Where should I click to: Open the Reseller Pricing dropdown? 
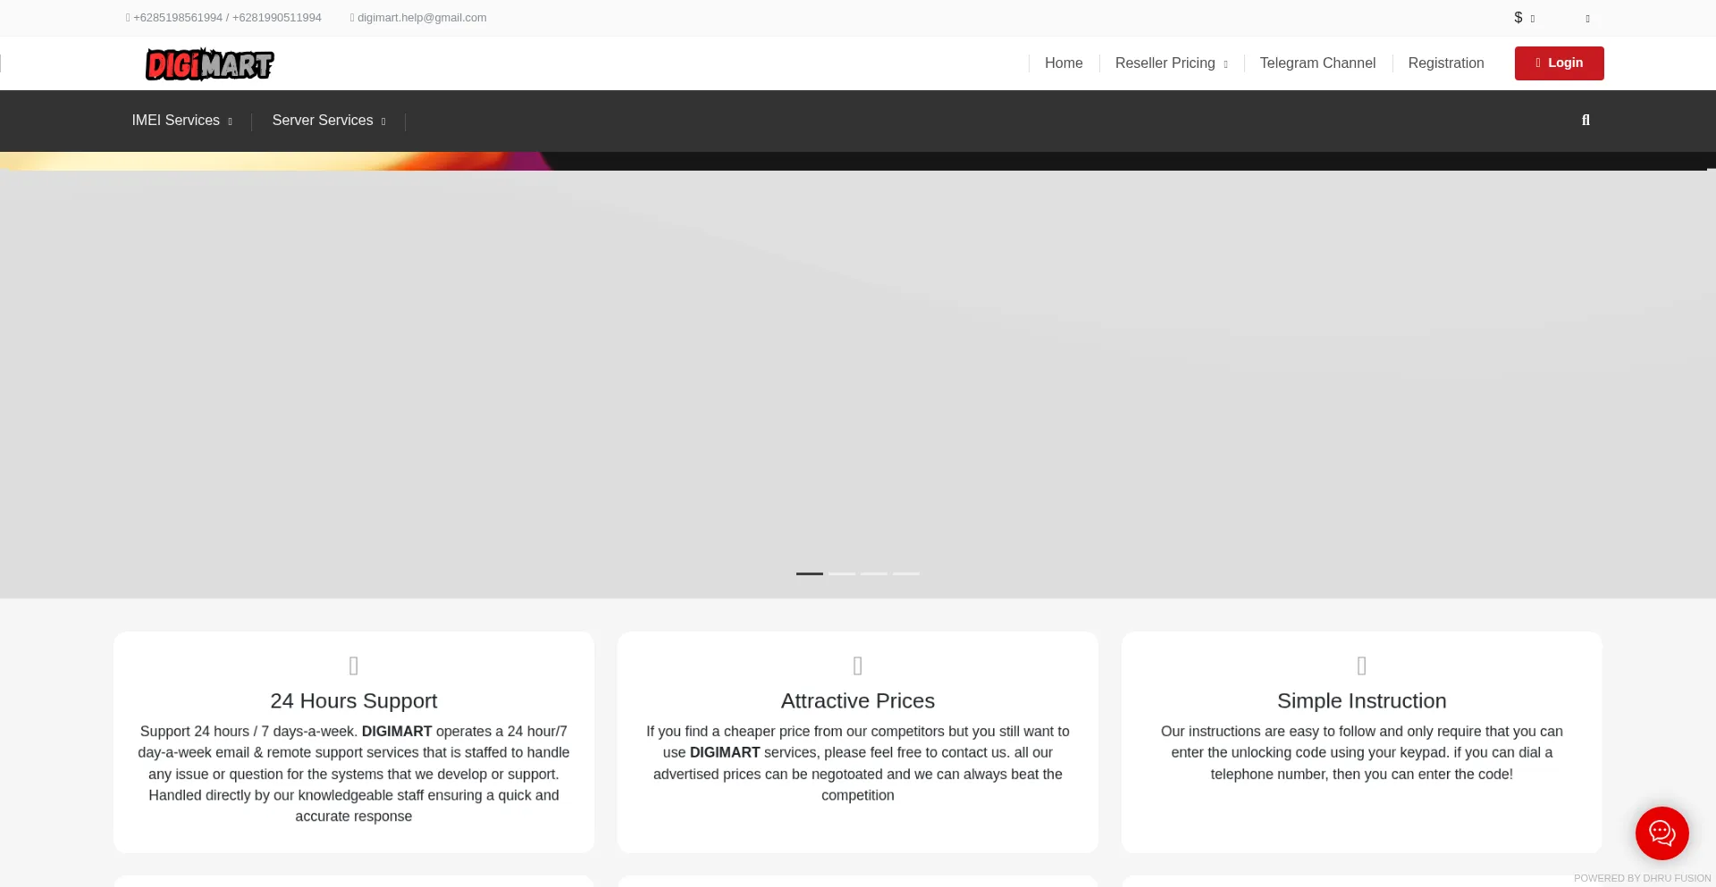(x=1171, y=63)
